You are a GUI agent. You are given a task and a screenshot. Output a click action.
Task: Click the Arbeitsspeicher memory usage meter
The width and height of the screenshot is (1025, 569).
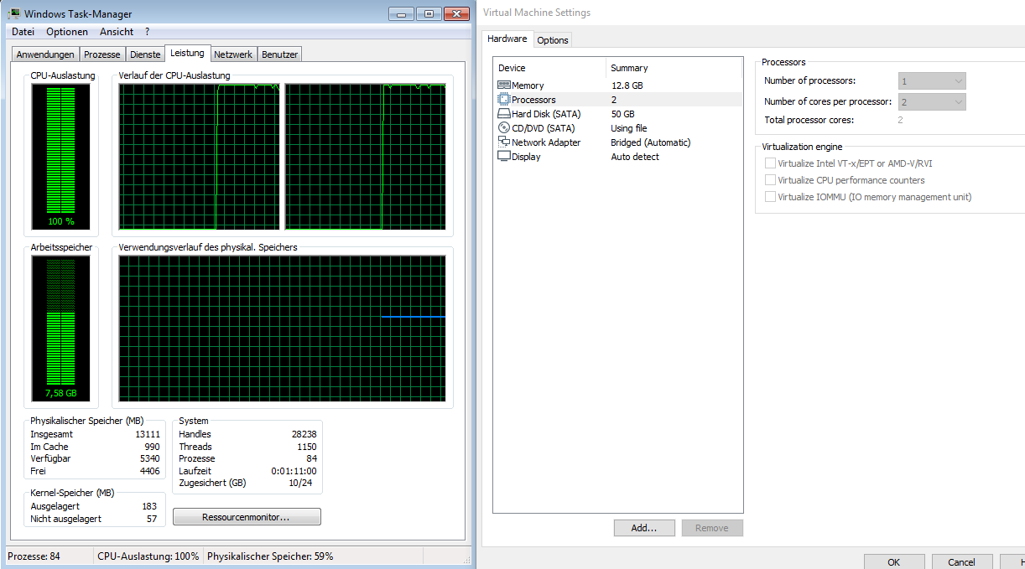pyautogui.click(x=54, y=328)
